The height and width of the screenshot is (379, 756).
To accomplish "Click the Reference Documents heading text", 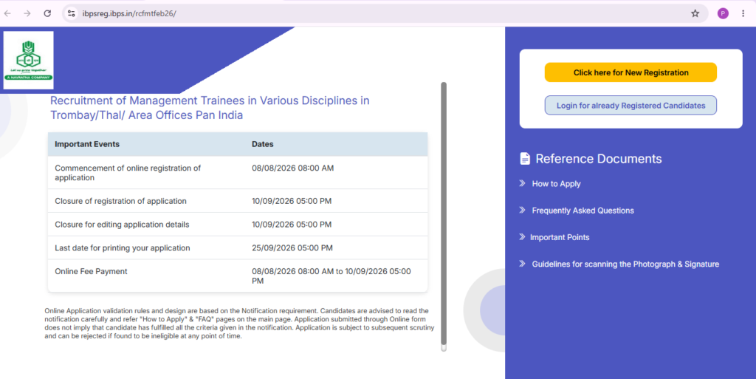I will [598, 159].
